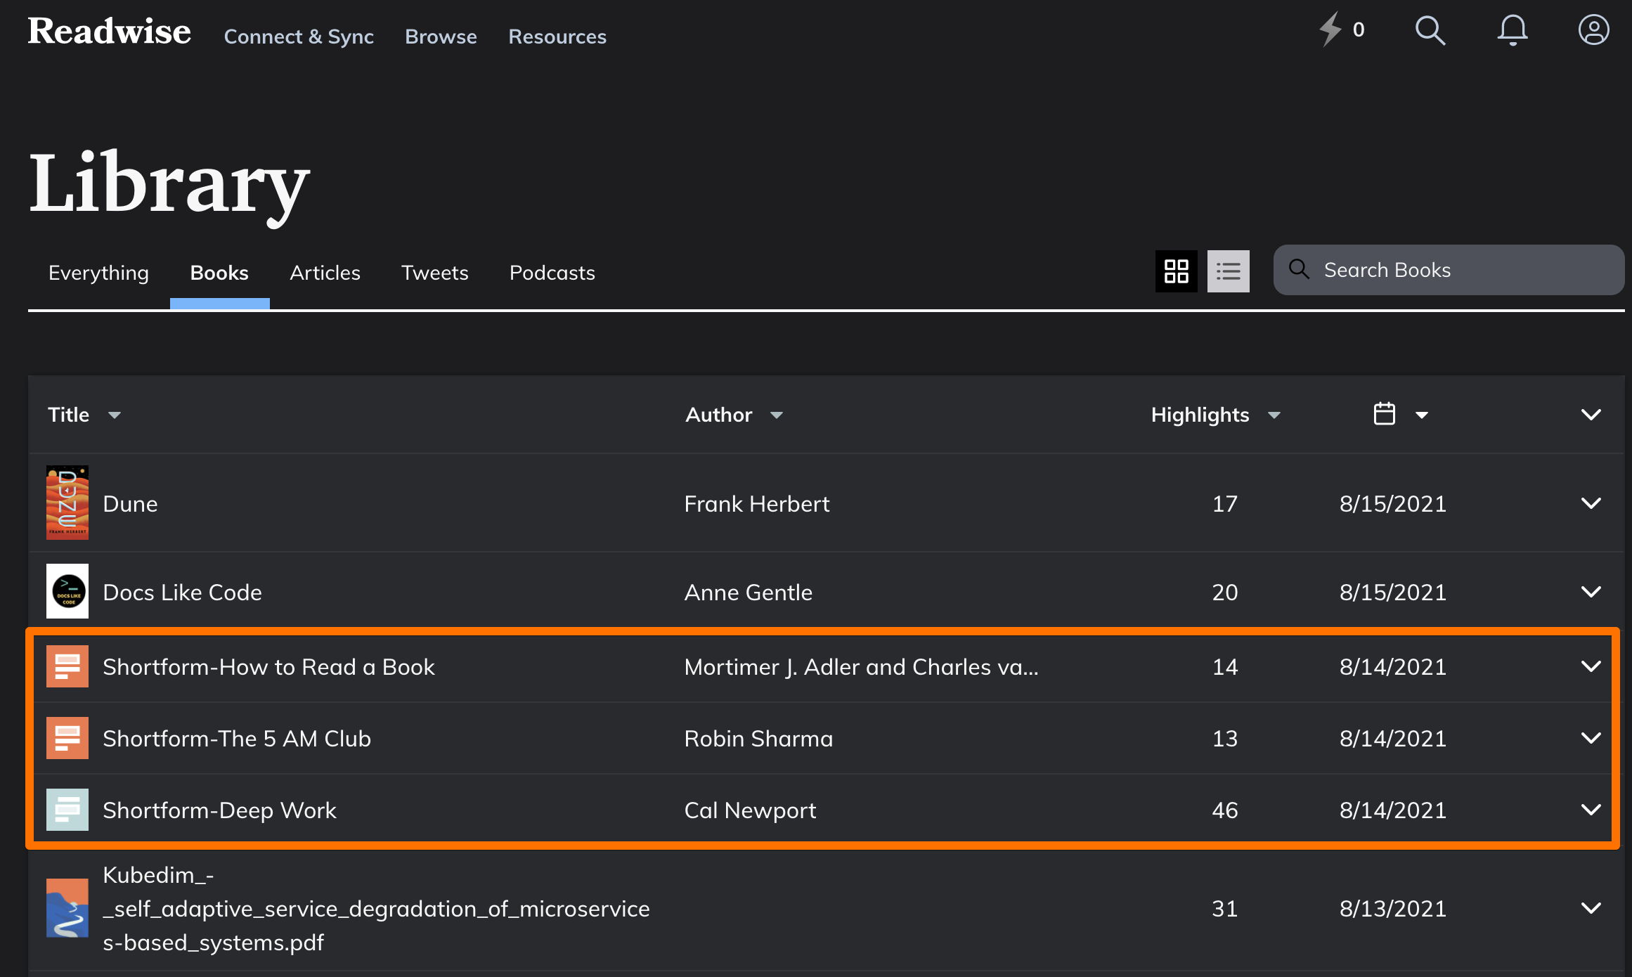Click the 20 highlights count for Docs Like Code

tap(1224, 593)
